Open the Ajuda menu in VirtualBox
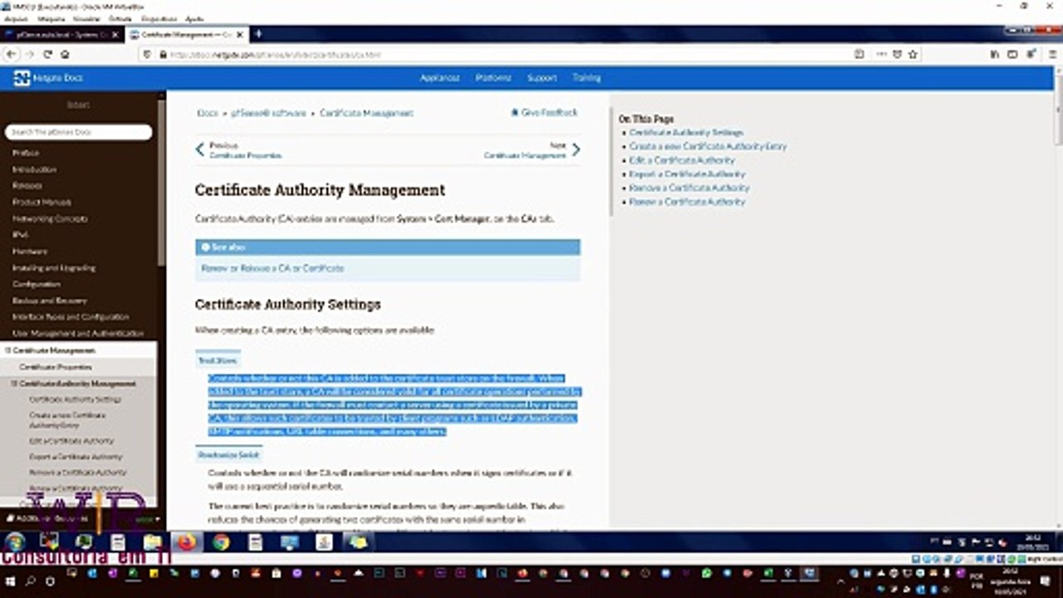This screenshot has width=1063, height=598. click(193, 17)
